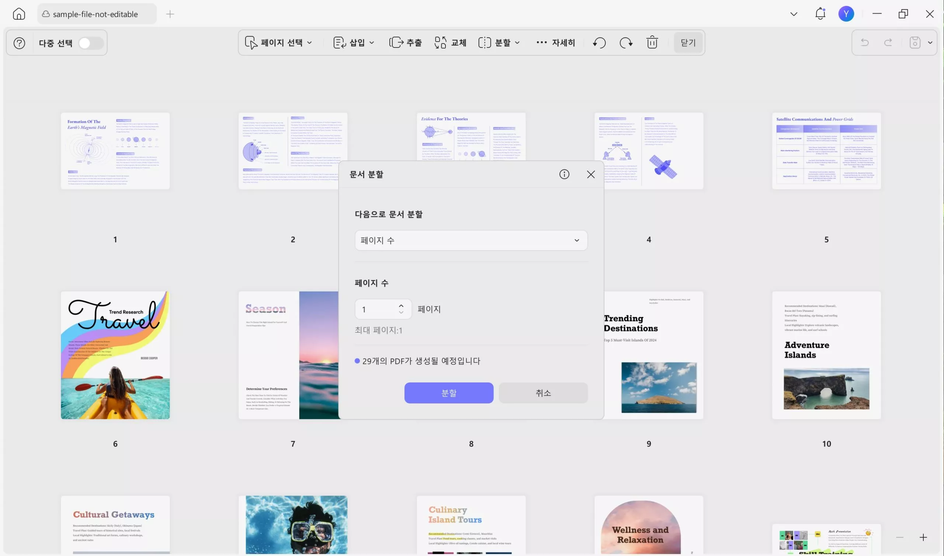Viewport: 944px width, 556px height.
Task: Click the 추출 extract button
Action: pyautogui.click(x=406, y=43)
